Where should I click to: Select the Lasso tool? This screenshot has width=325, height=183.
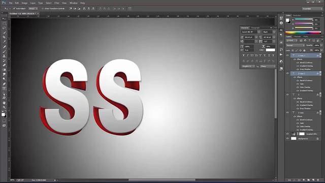click(4, 28)
